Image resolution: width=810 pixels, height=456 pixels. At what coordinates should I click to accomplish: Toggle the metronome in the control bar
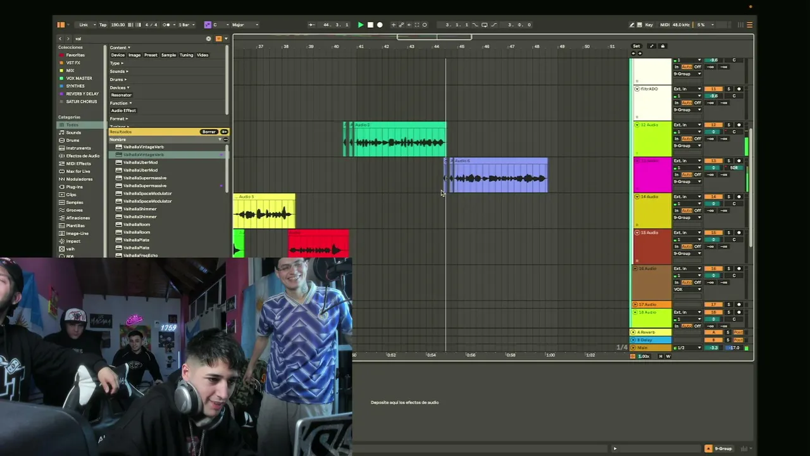[166, 25]
